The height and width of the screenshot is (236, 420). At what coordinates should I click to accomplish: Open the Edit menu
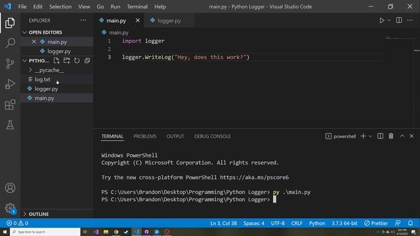click(38, 7)
